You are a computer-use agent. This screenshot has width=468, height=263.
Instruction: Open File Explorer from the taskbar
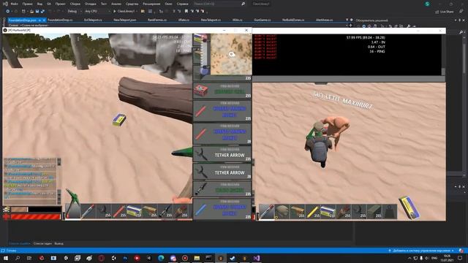click(x=197, y=258)
